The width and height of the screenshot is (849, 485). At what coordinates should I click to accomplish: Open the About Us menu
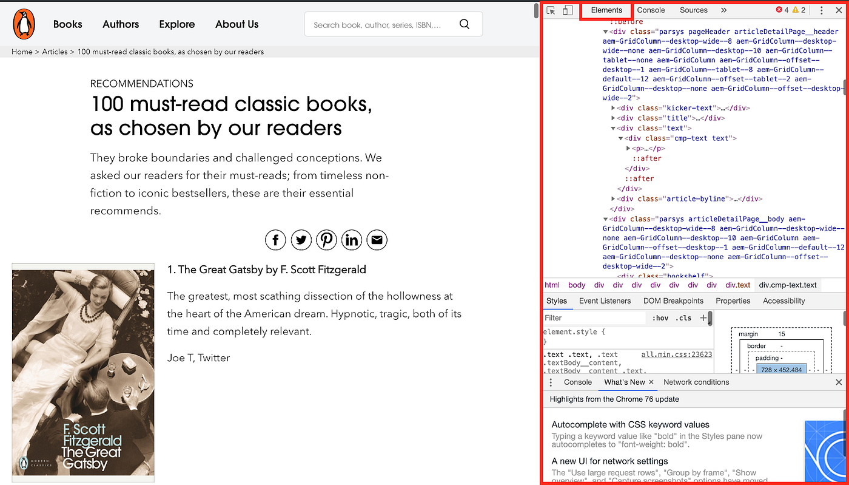pos(237,24)
